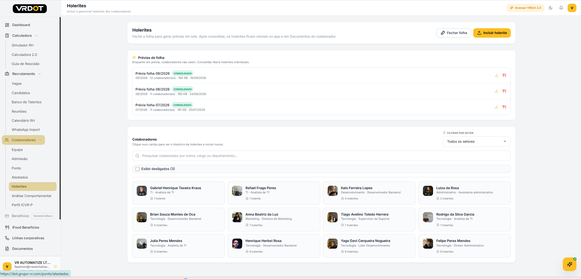The height and width of the screenshot is (279, 581).
Task: Go to iFood Benefícios in the sidebar
Action: tap(26, 227)
